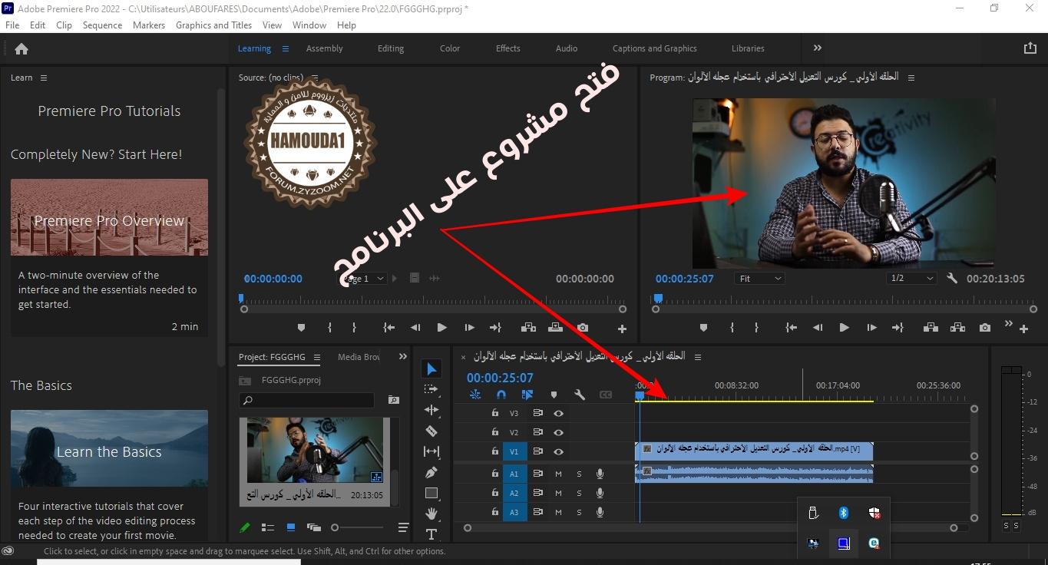Open the 1/2 playback resolution dropdown
Viewport: 1048px width, 565px height.
911,279
